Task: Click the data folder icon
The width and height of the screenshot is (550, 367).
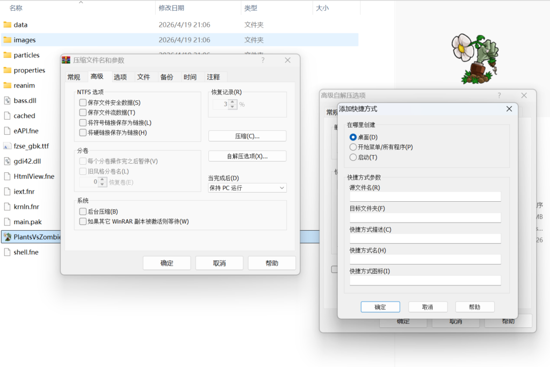Action: click(x=8, y=25)
